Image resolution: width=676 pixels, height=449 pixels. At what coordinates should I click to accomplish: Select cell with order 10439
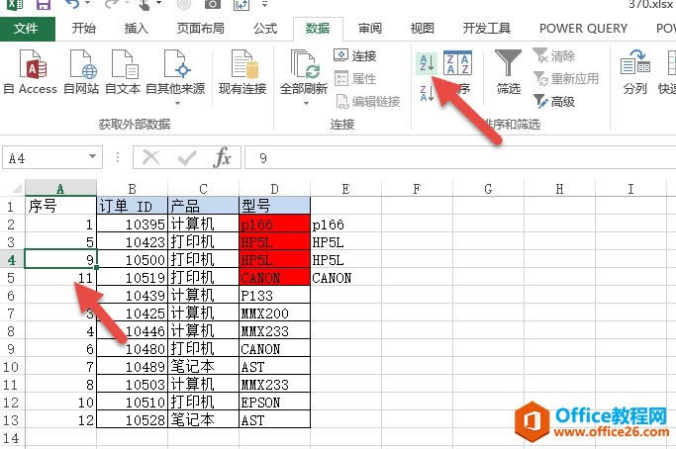coord(133,296)
